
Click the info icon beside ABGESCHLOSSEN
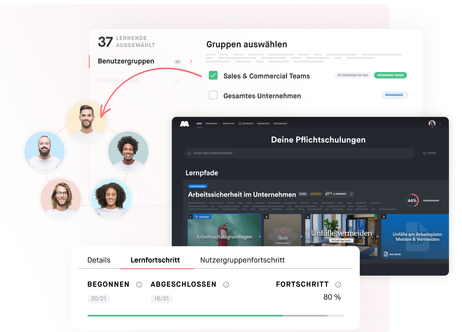226,284
